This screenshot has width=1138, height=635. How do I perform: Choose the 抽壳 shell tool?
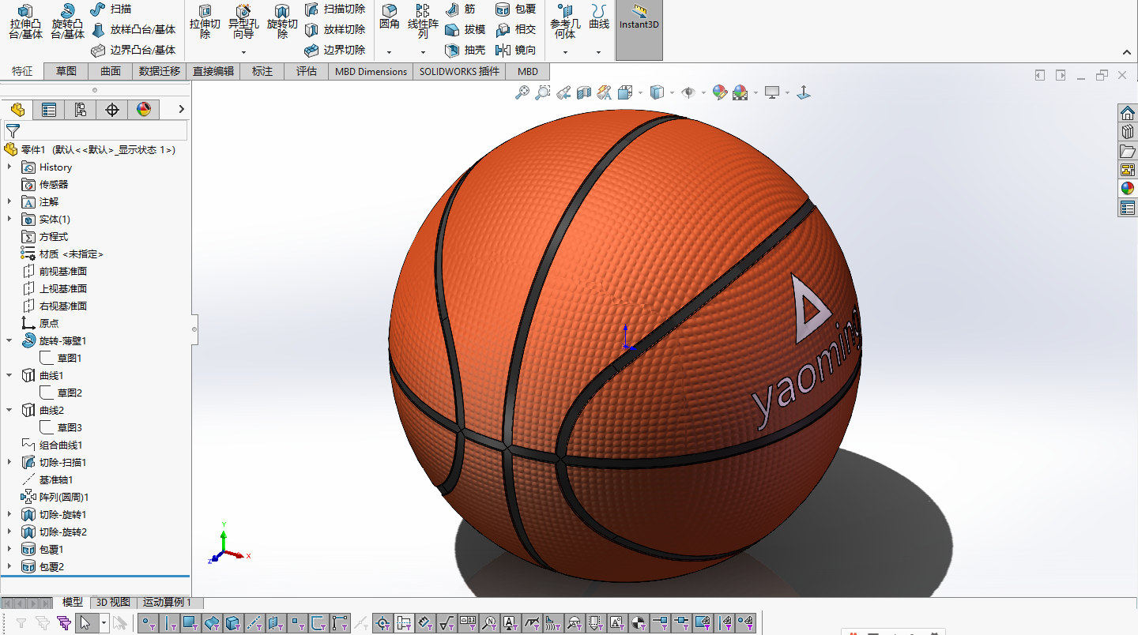coord(465,51)
